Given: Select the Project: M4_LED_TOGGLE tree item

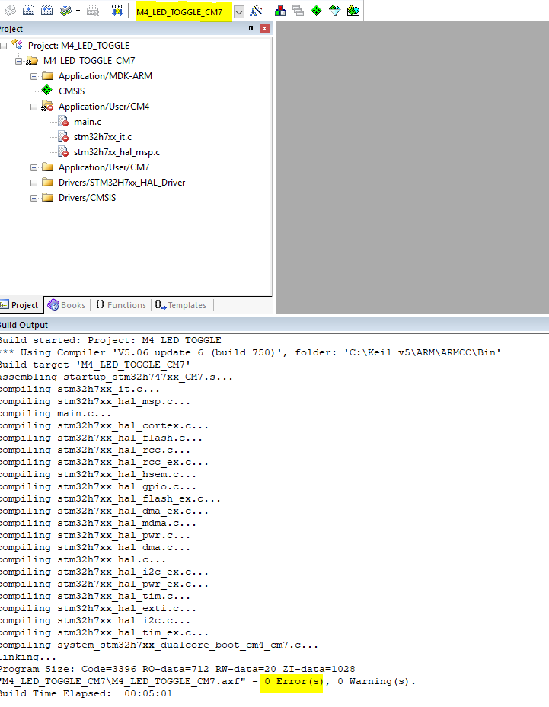Looking at the screenshot, I should click(x=78, y=46).
